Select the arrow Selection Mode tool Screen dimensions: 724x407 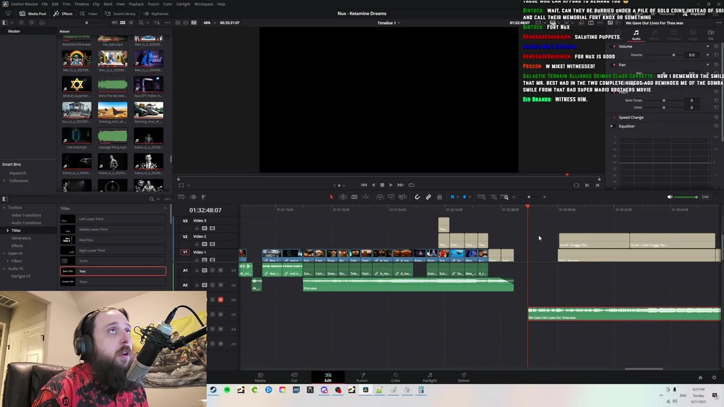331,197
